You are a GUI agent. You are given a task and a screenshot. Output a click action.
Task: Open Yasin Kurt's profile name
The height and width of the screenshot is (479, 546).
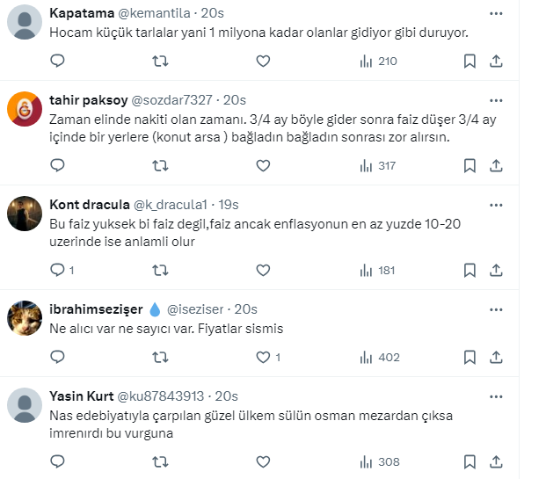click(x=80, y=396)
